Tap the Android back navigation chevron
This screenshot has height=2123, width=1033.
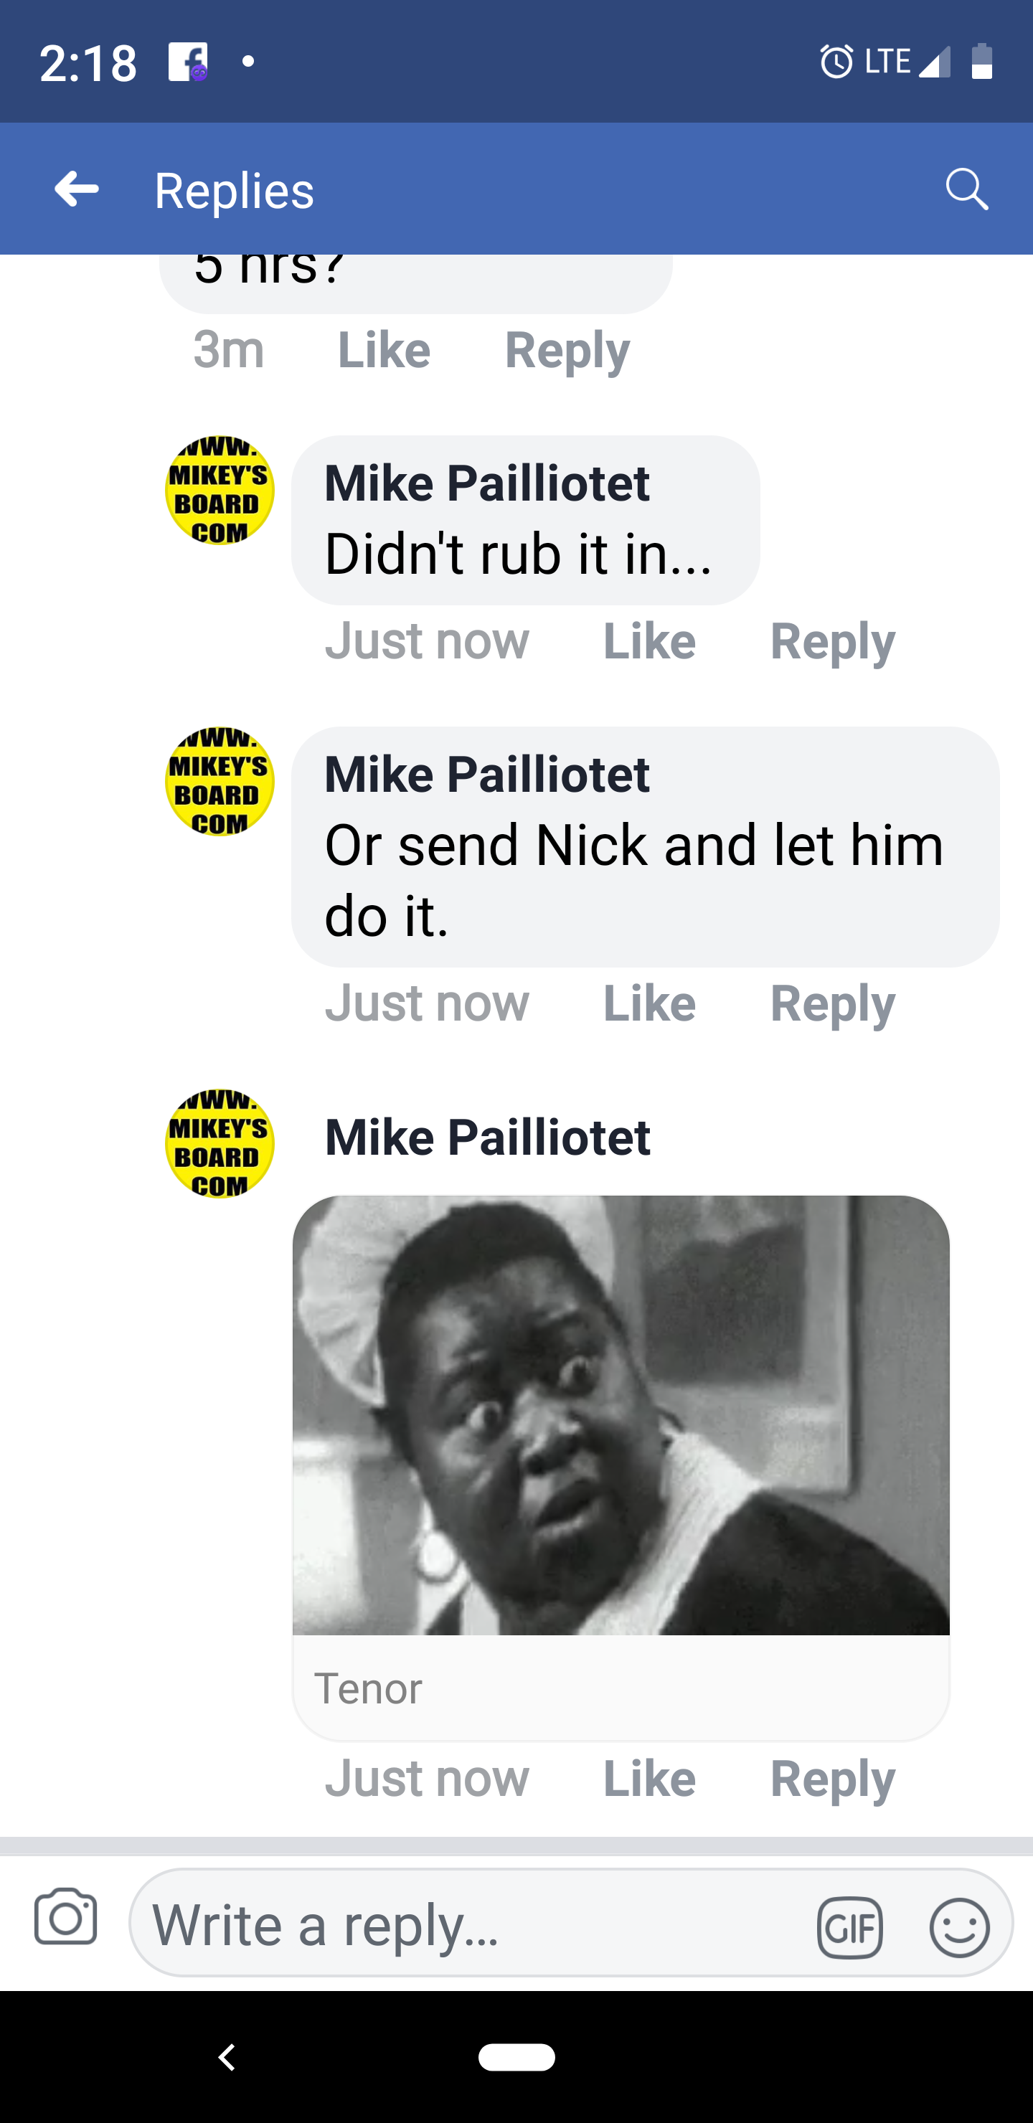[x=227, y=2057]
